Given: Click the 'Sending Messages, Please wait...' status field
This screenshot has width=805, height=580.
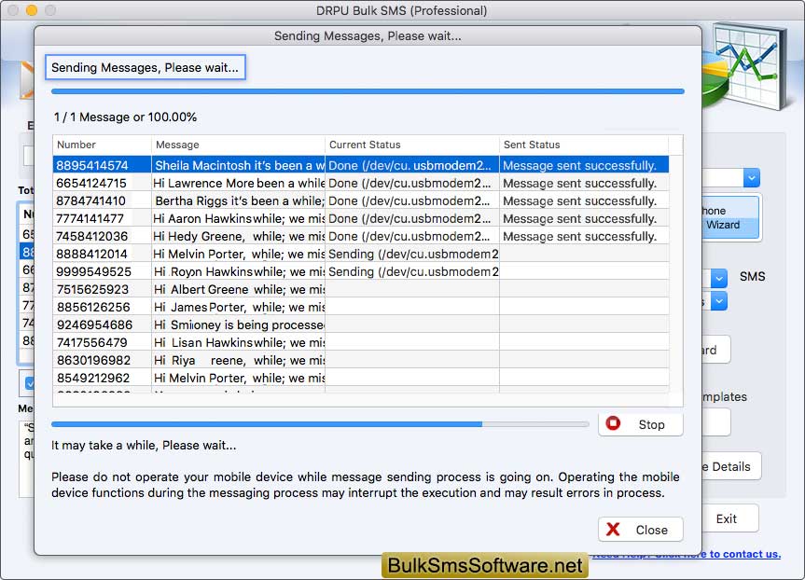Looking at the screenshot, I should (146, 67).
